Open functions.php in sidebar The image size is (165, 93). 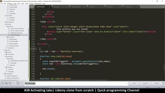[13, 7]
